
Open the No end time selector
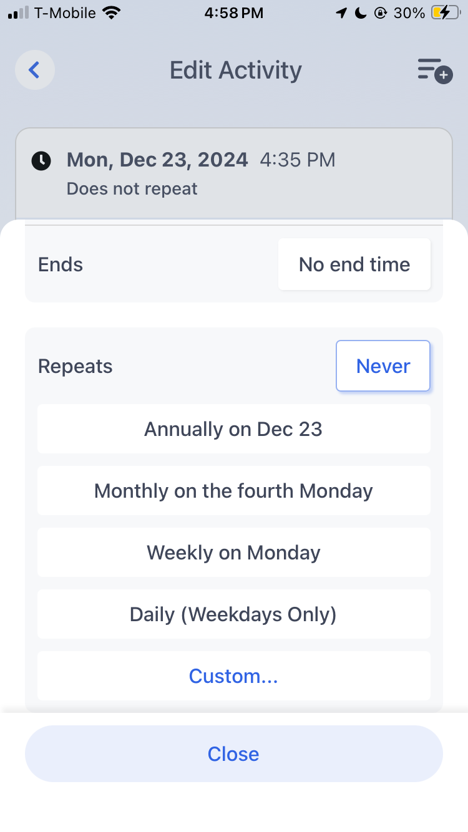[x=354, y=264]
